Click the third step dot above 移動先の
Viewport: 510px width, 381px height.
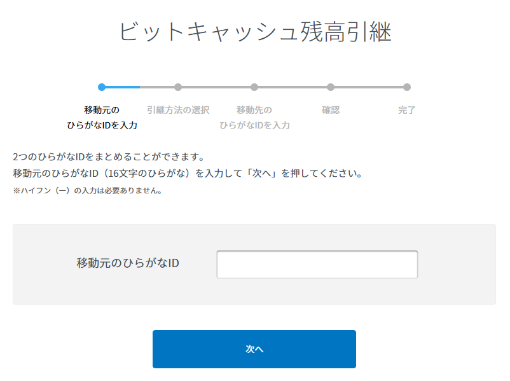click(x=254, y=87)
